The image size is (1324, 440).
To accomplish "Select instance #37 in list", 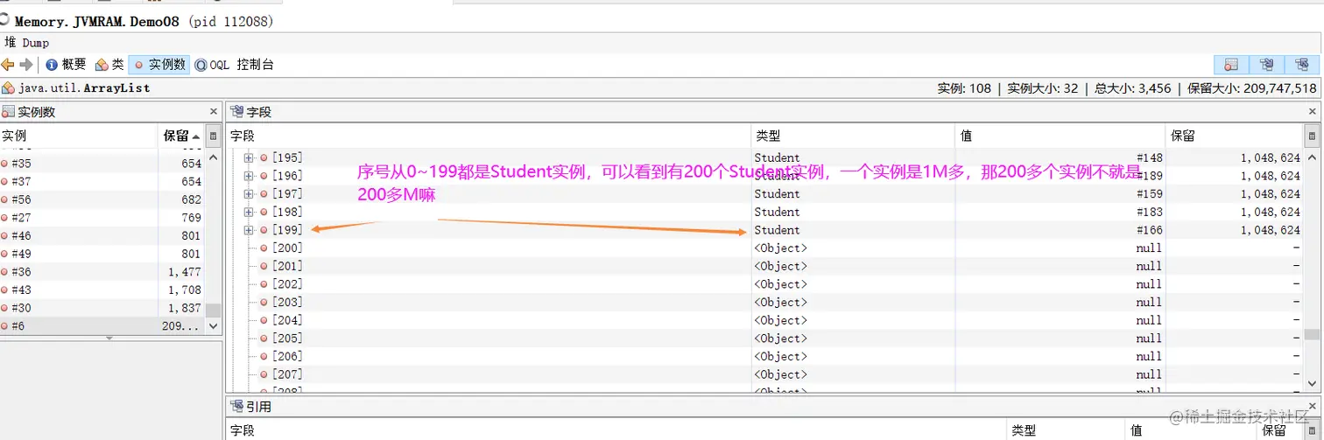I will [x=102, y=182].
